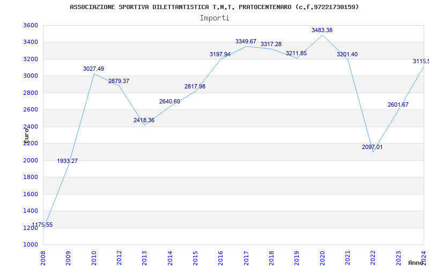
Task: Click the y-axis value 1600
Action: [x=31, y=194]
